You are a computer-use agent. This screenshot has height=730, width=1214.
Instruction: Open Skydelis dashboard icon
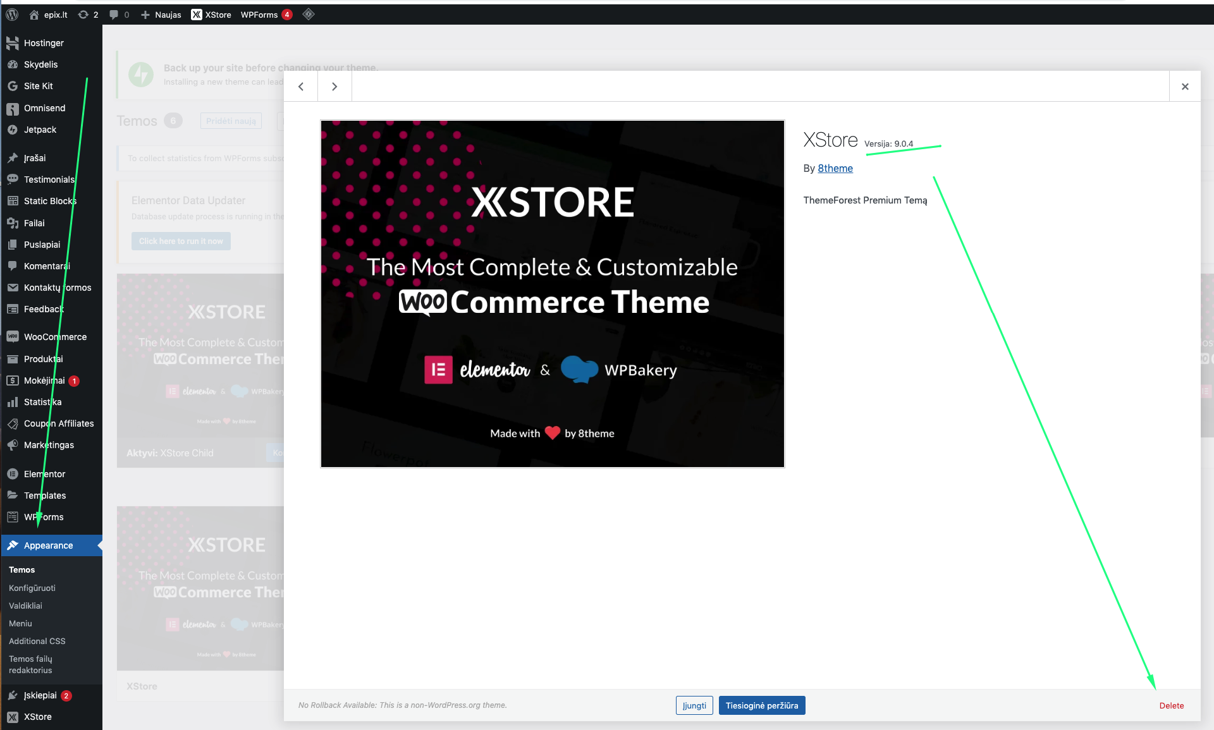[x=13, y=64]
